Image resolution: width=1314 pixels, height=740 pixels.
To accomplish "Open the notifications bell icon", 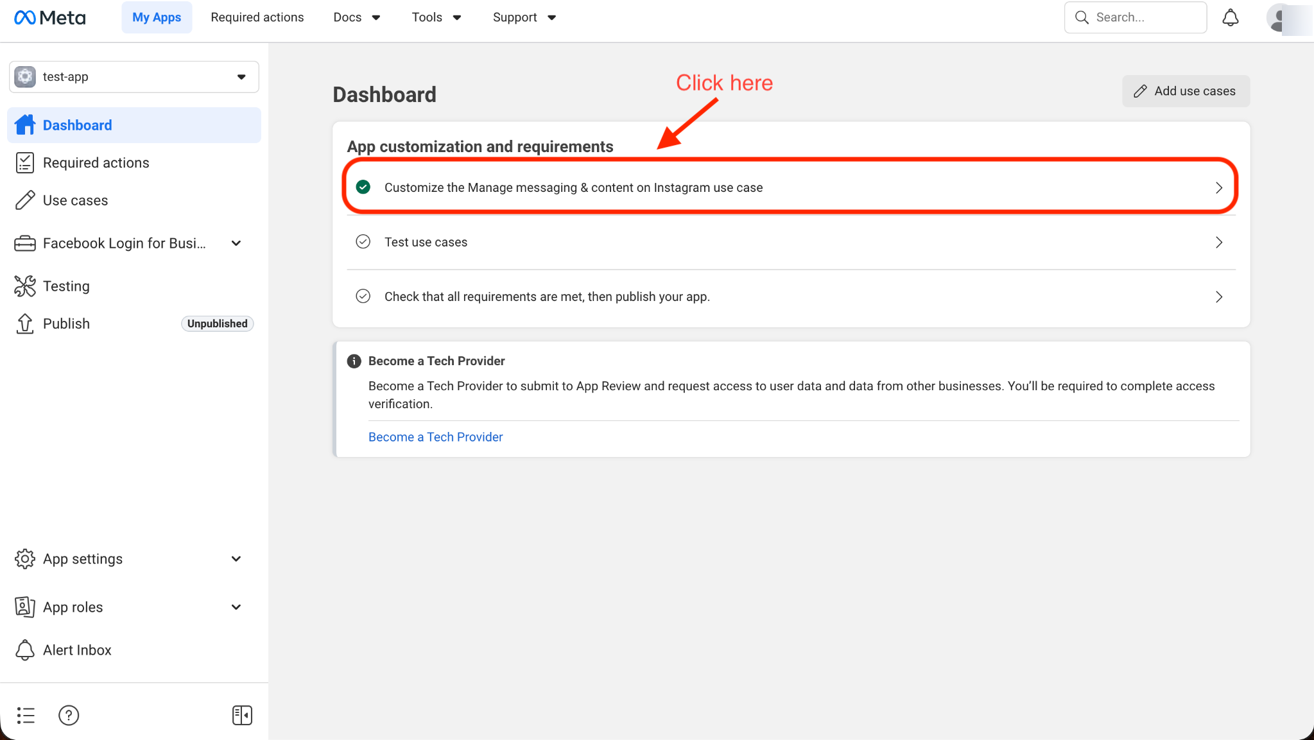I will pyautogui.click(x=1230, y=17).
